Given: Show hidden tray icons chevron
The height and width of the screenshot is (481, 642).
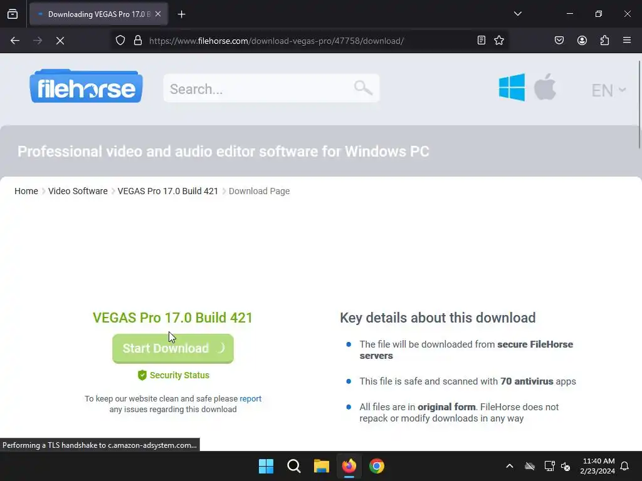Looking at the screenshot, I should [x=509, y=466].
